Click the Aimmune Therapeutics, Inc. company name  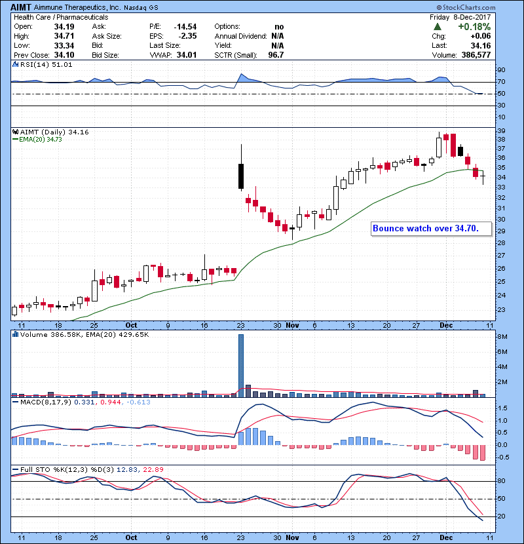pos(77,7)
